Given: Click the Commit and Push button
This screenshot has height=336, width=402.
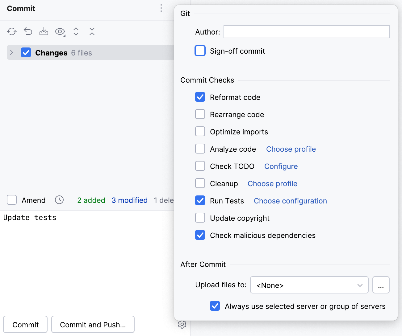Looking at the screenshot, I should tap(93, 325).
